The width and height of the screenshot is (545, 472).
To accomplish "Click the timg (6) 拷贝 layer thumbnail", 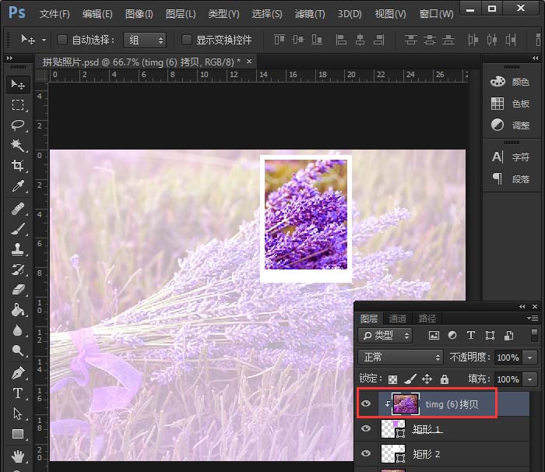I will pos(405,403).
